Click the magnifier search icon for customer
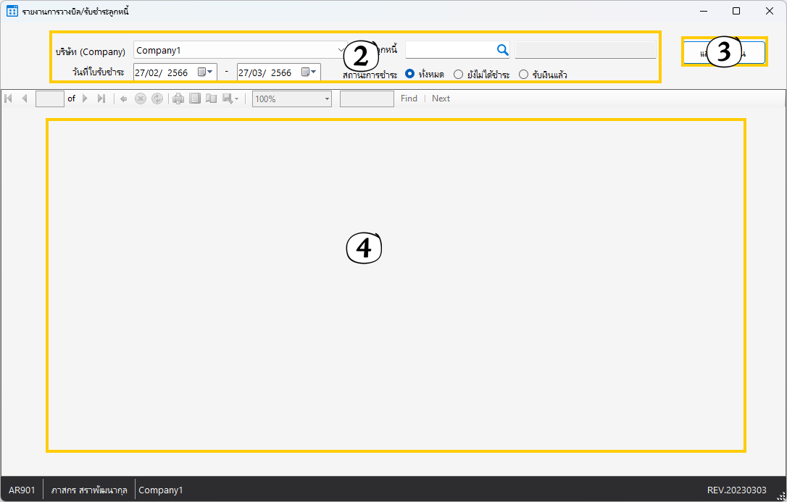The height and width of the screenshot is (502, 787). (x=502, y=49)
